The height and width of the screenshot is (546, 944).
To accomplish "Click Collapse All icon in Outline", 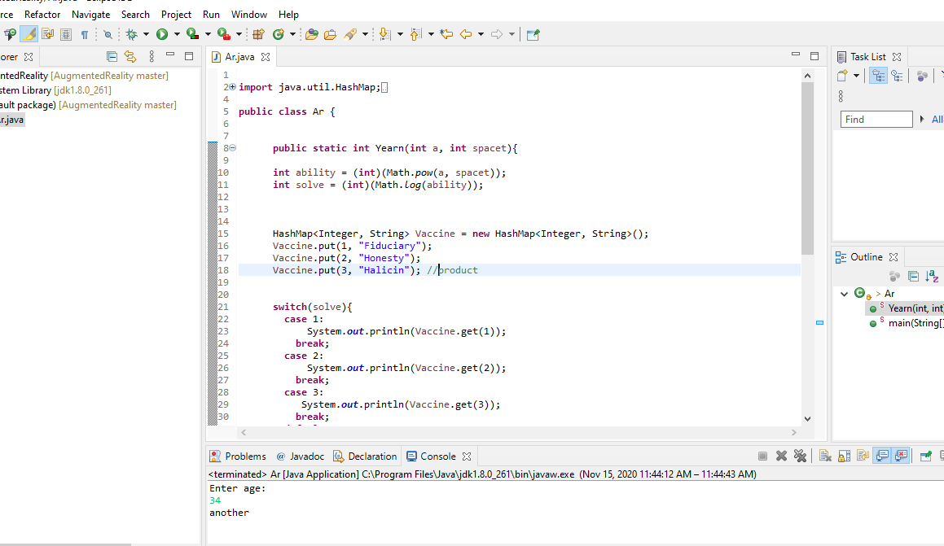I will click(x=913, y=276).
